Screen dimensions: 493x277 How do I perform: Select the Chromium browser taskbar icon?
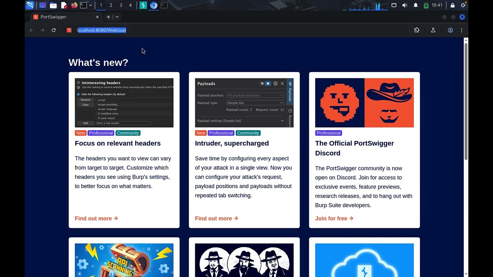pyautogui.click(x=154, y=5)
